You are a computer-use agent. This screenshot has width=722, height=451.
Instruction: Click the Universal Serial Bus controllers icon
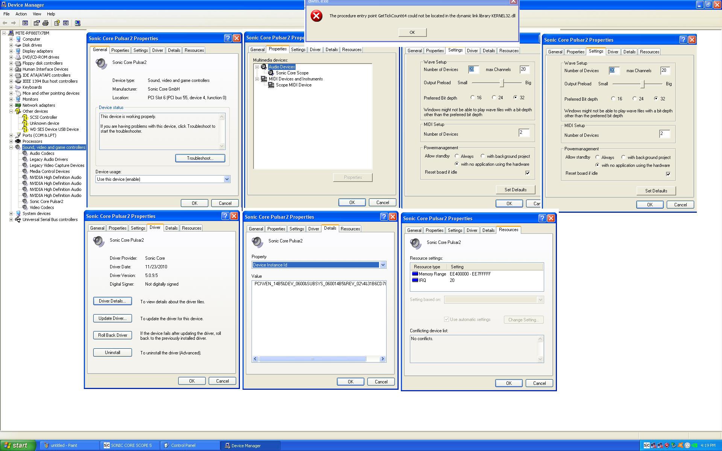tap(18, 219)
